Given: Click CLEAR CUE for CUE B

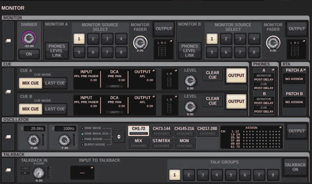Looking at the screenshot, I should click(x=212, y=101).
